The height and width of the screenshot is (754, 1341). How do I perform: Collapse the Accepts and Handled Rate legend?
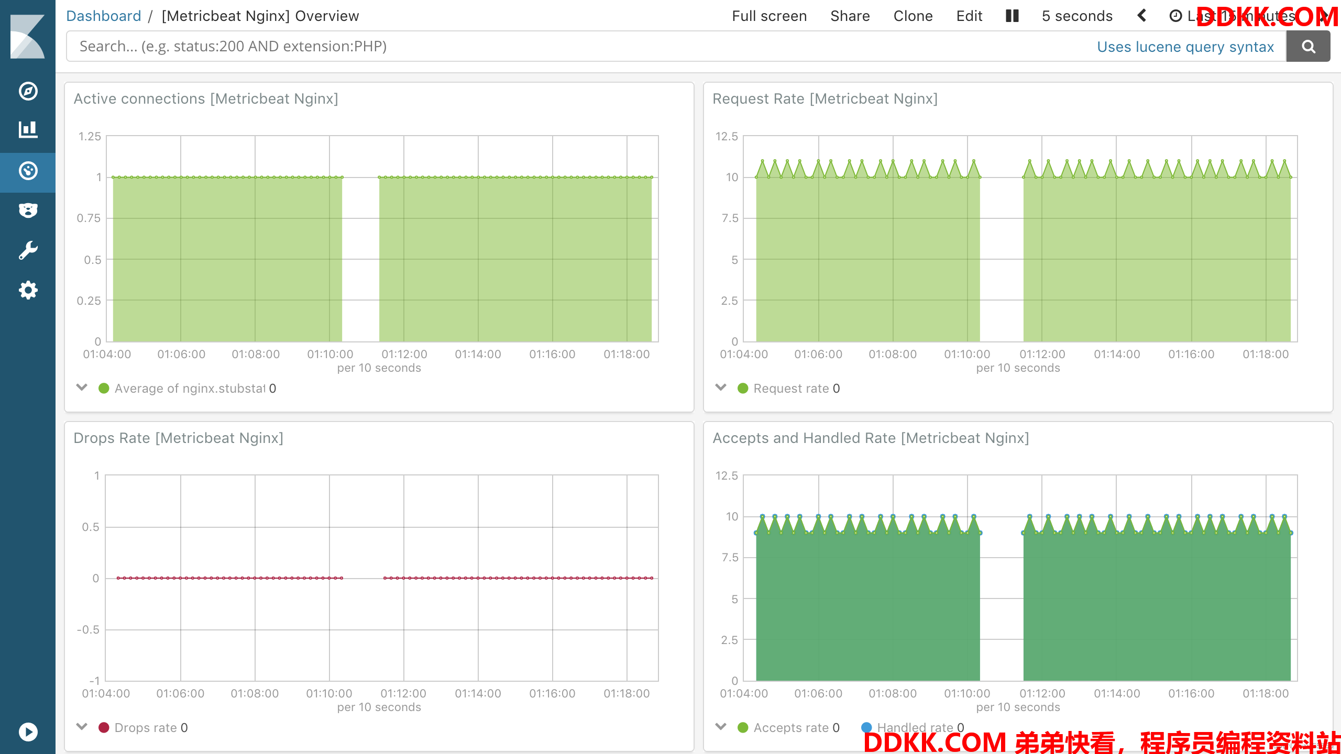721,727
